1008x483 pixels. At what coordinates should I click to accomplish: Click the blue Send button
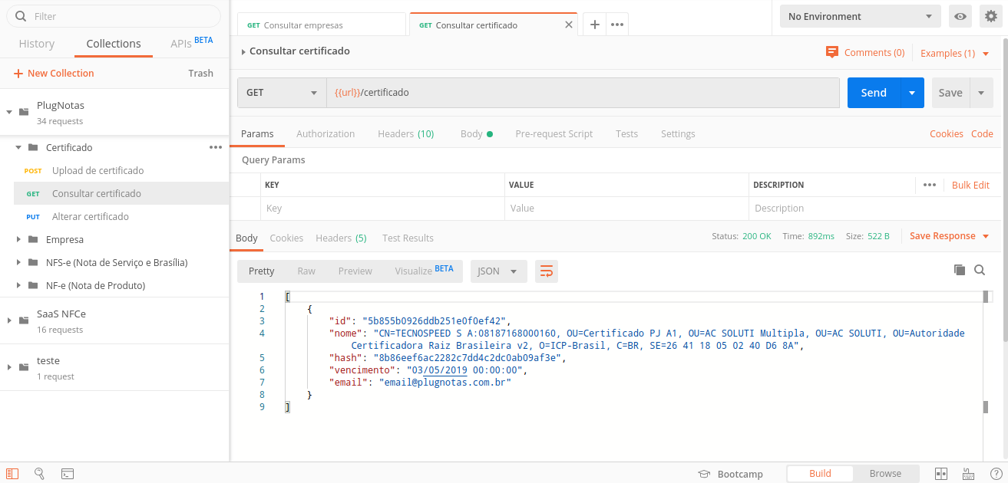874,93
